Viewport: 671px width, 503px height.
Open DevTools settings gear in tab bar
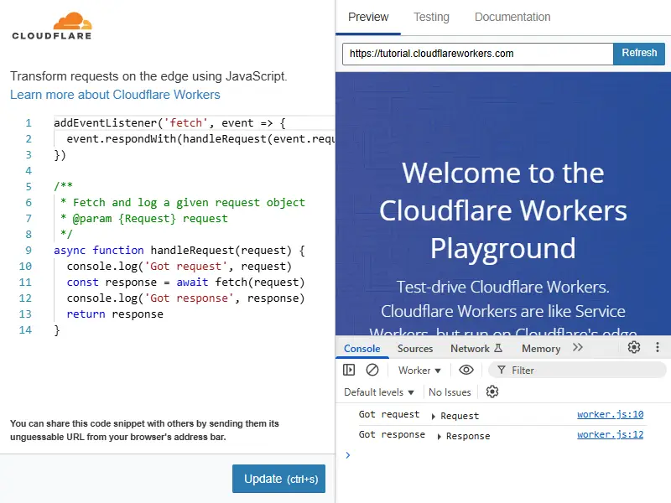634,347
